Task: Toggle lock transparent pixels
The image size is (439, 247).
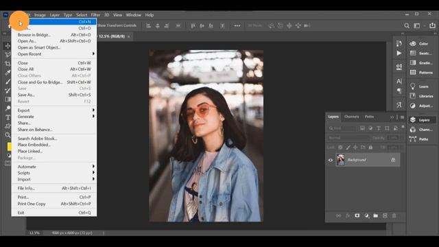Action: (x=340, y=148)
